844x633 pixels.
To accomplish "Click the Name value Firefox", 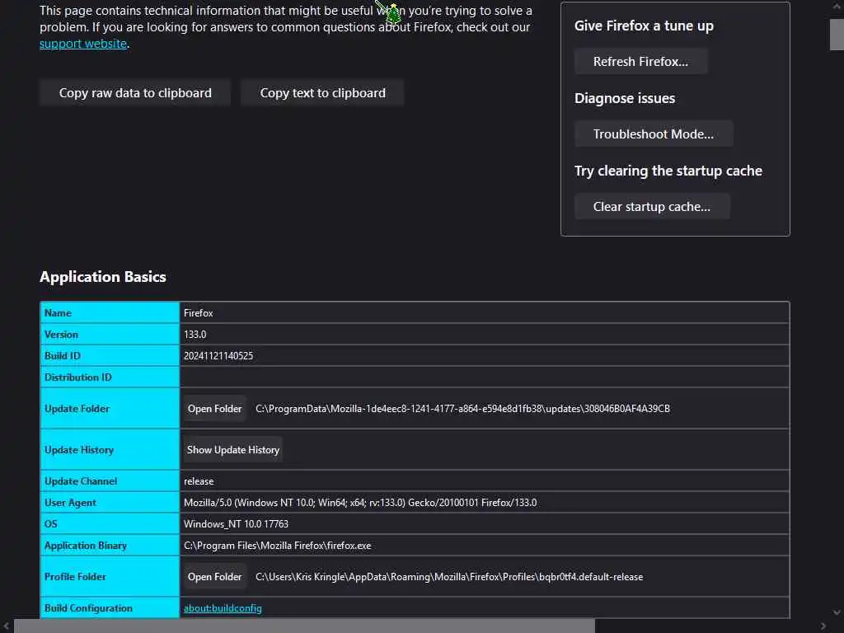I will [x=198, y=312].
